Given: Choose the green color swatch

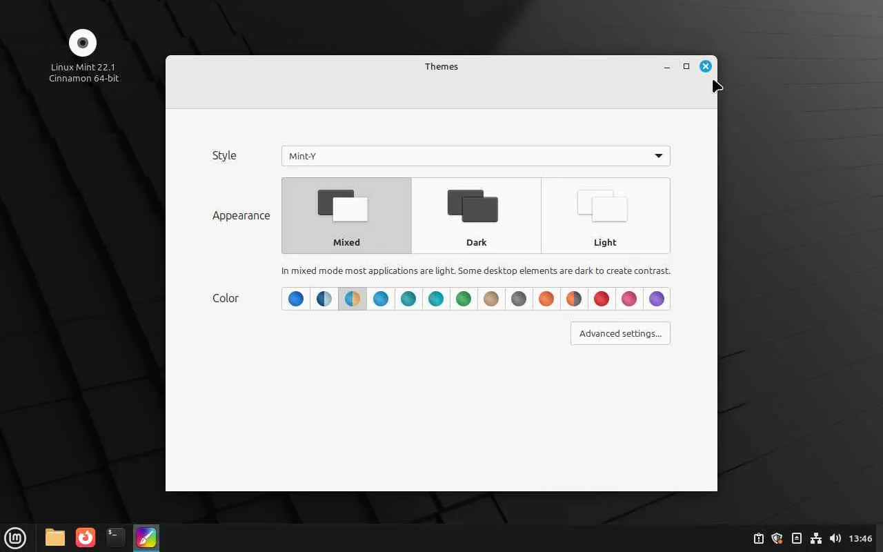Looking at the screenshot, I should click(x=464, y=299).
